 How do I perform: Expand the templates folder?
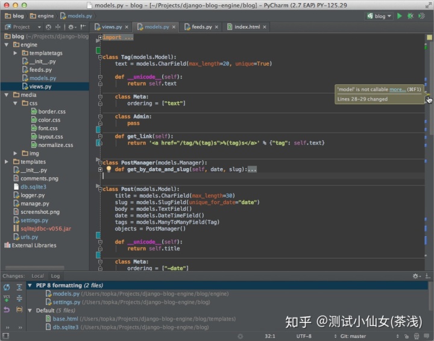pos(7,161)
